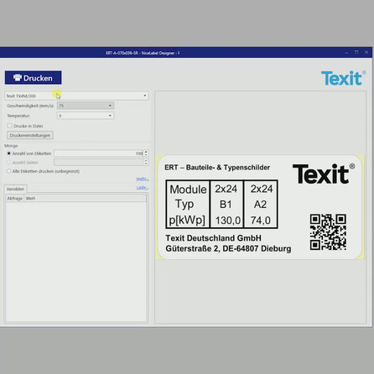
Task: Click the Drucken print button
Action: (33, 78)
